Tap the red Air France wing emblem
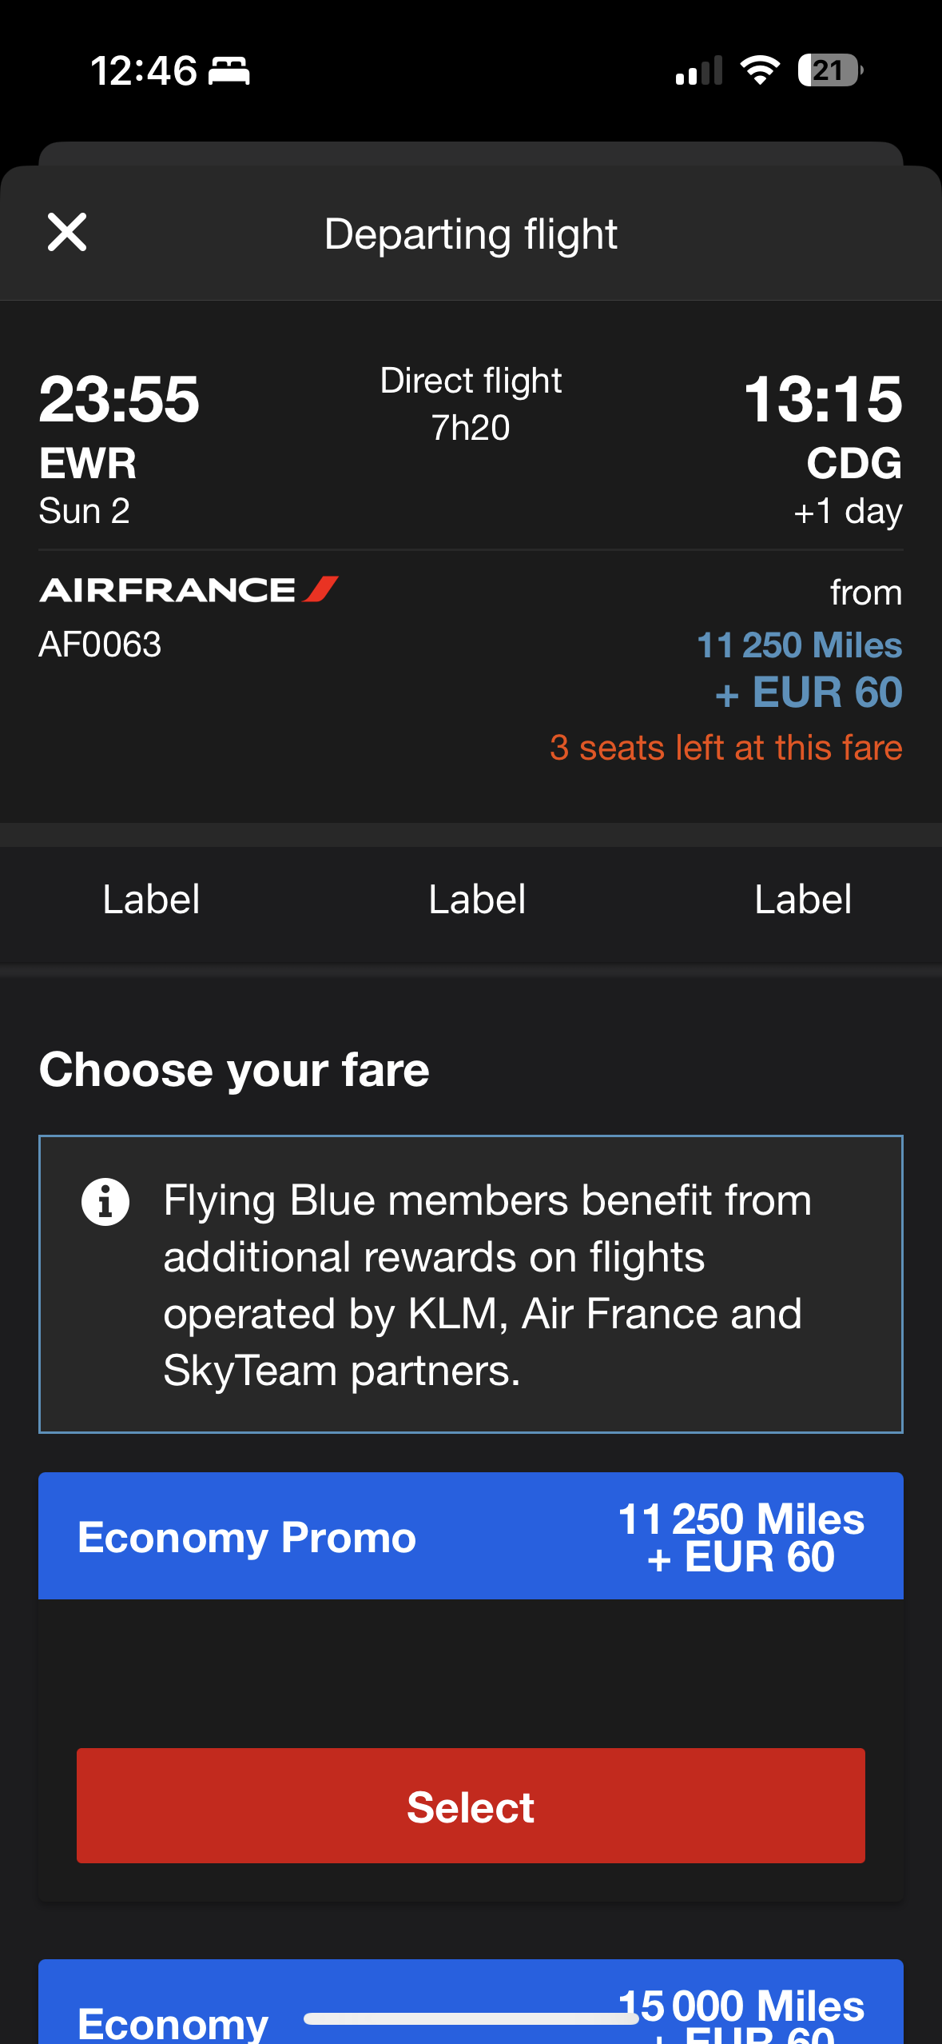This screenshot has height=2044, width=942. (x=319, y=588)
